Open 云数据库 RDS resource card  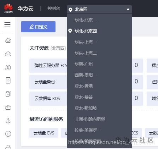[48, 98]
